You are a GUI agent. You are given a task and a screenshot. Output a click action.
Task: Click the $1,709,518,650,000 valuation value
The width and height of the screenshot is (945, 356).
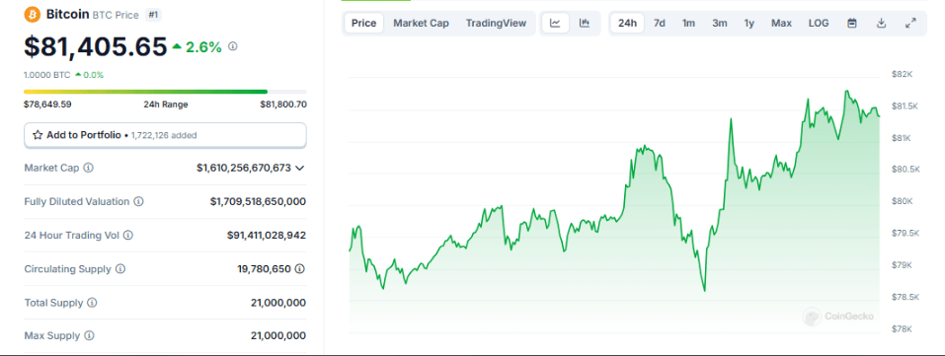258,202
